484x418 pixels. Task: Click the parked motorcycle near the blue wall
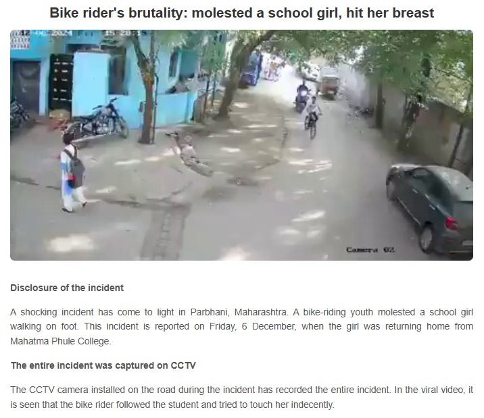[98, 121]
